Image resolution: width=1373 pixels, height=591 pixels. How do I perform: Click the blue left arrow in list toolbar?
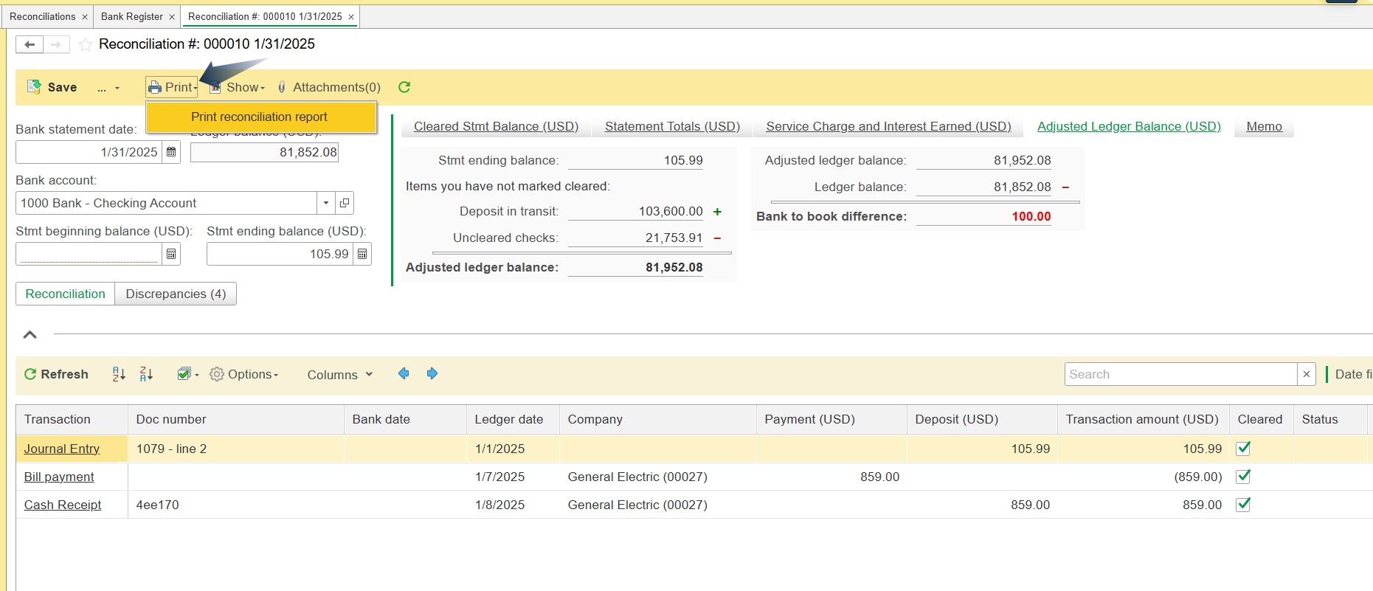[x=404, y=374]
